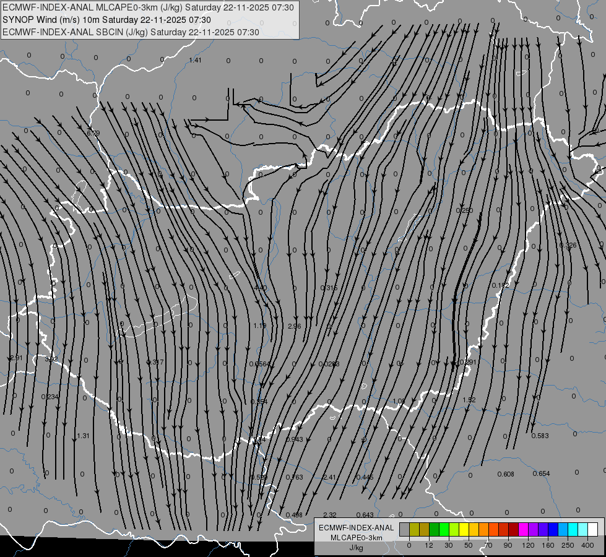Pick the dark green legend swatch

[434, 529]
